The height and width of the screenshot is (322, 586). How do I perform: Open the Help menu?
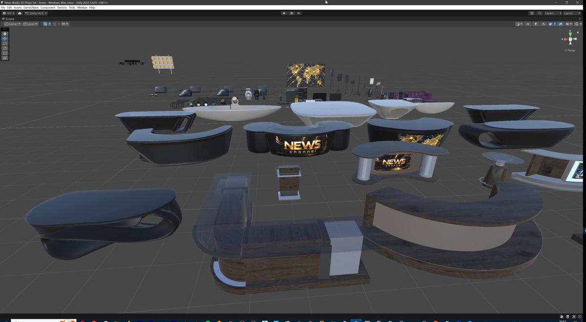[92, 8]
